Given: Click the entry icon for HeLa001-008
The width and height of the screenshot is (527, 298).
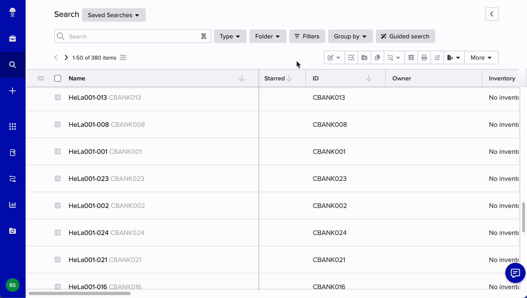Looking at the screenshot, I should [x=58, y=125].
